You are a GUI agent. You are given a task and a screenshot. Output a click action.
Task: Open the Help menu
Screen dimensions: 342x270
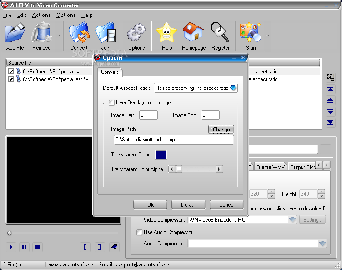click(x=87, y=15)
